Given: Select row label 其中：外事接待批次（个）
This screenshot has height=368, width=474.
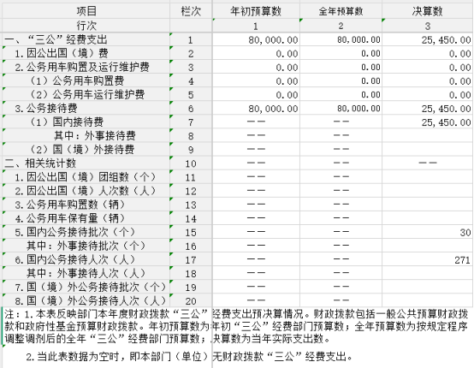Looking at the screenshot, I should [x=86, y=246].
